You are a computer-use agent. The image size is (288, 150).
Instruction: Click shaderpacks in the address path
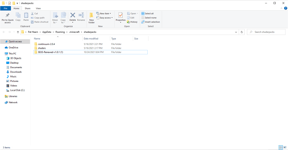coord(90,32)
